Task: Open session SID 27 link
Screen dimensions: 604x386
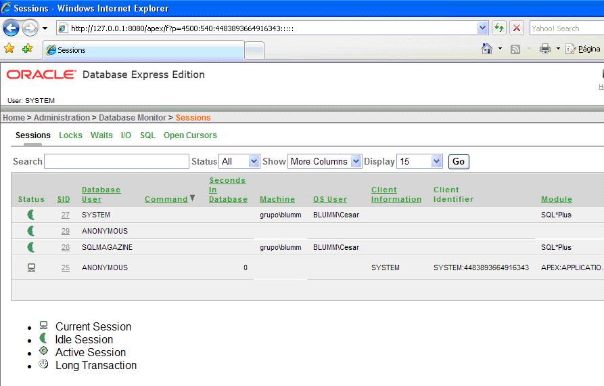Action: 66,215
